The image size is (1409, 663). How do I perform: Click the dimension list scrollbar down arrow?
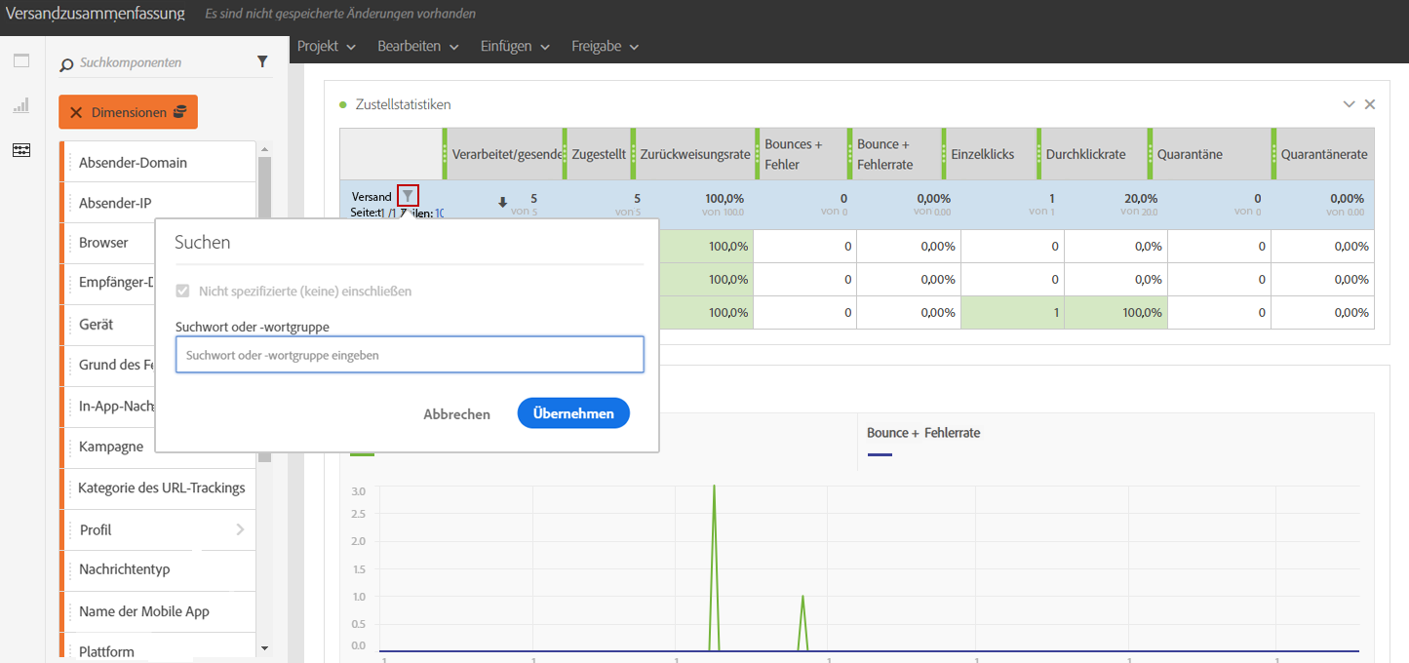(264, 648)
